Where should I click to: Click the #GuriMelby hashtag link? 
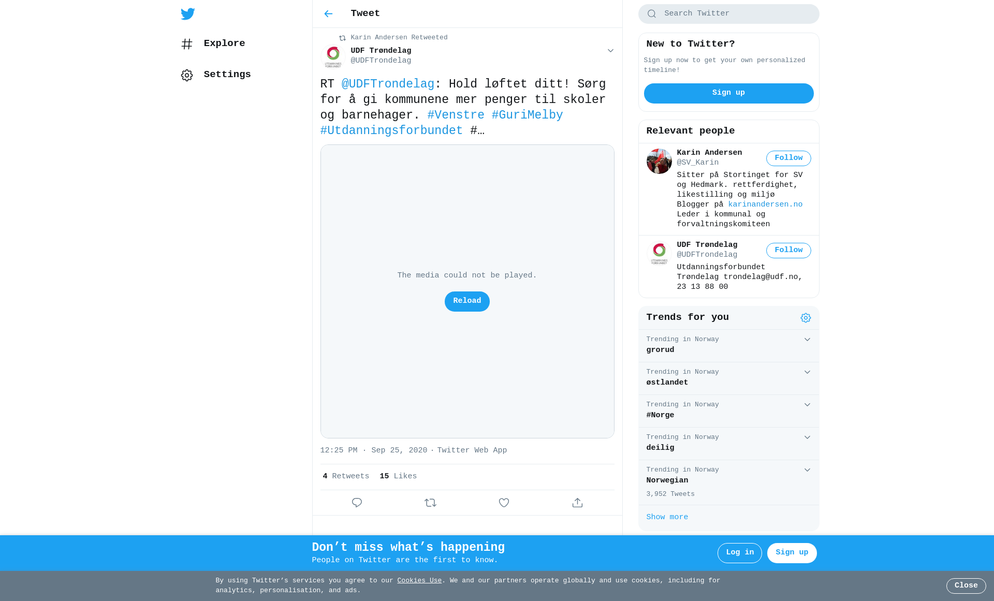point(527,115)
